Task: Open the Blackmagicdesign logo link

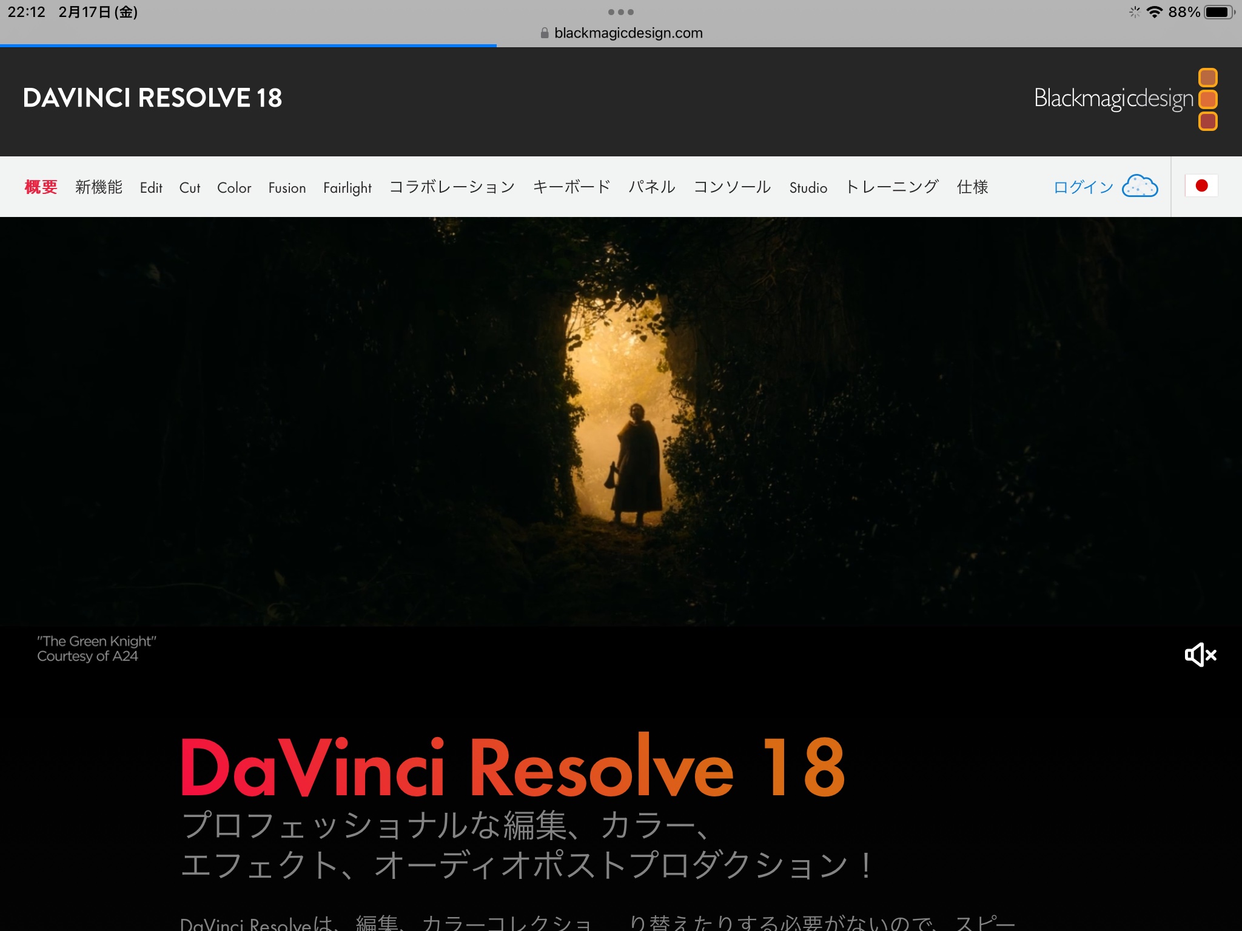Action: point(1126,99)
